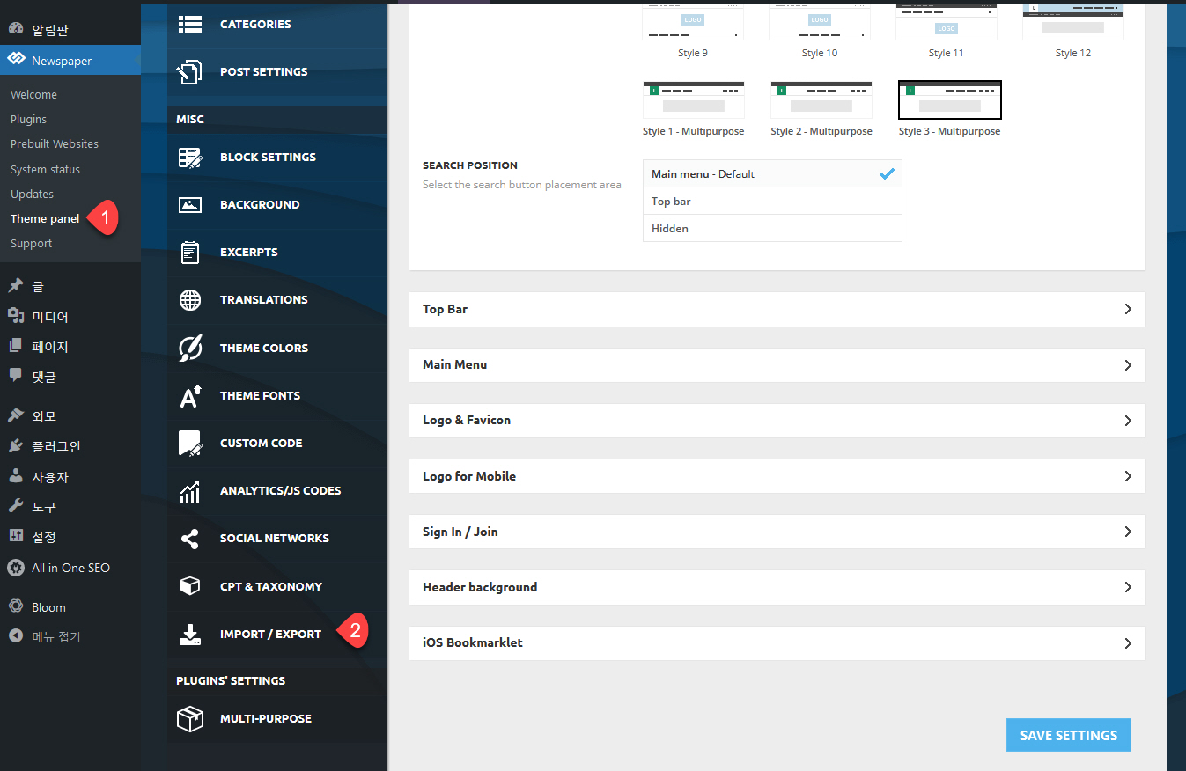The width and height of the screenshot is (1186, 771).
Task: Choose Style 1 - Multipurpose header thumbnail
Action: click(x=694, y=100)
